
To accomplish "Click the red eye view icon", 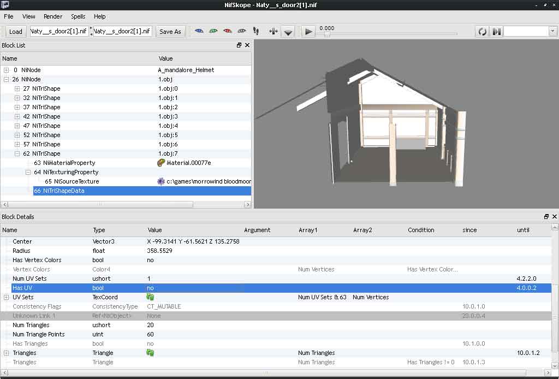I will coord(228,31).
